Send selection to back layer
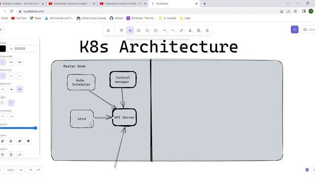Image resolution: width=315 pixels, height=177 pixels. click(2, 141)
